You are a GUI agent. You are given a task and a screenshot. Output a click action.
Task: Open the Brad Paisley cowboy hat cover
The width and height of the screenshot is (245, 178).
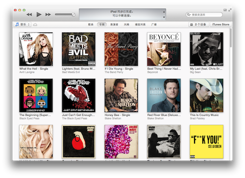tap(206, 95)
